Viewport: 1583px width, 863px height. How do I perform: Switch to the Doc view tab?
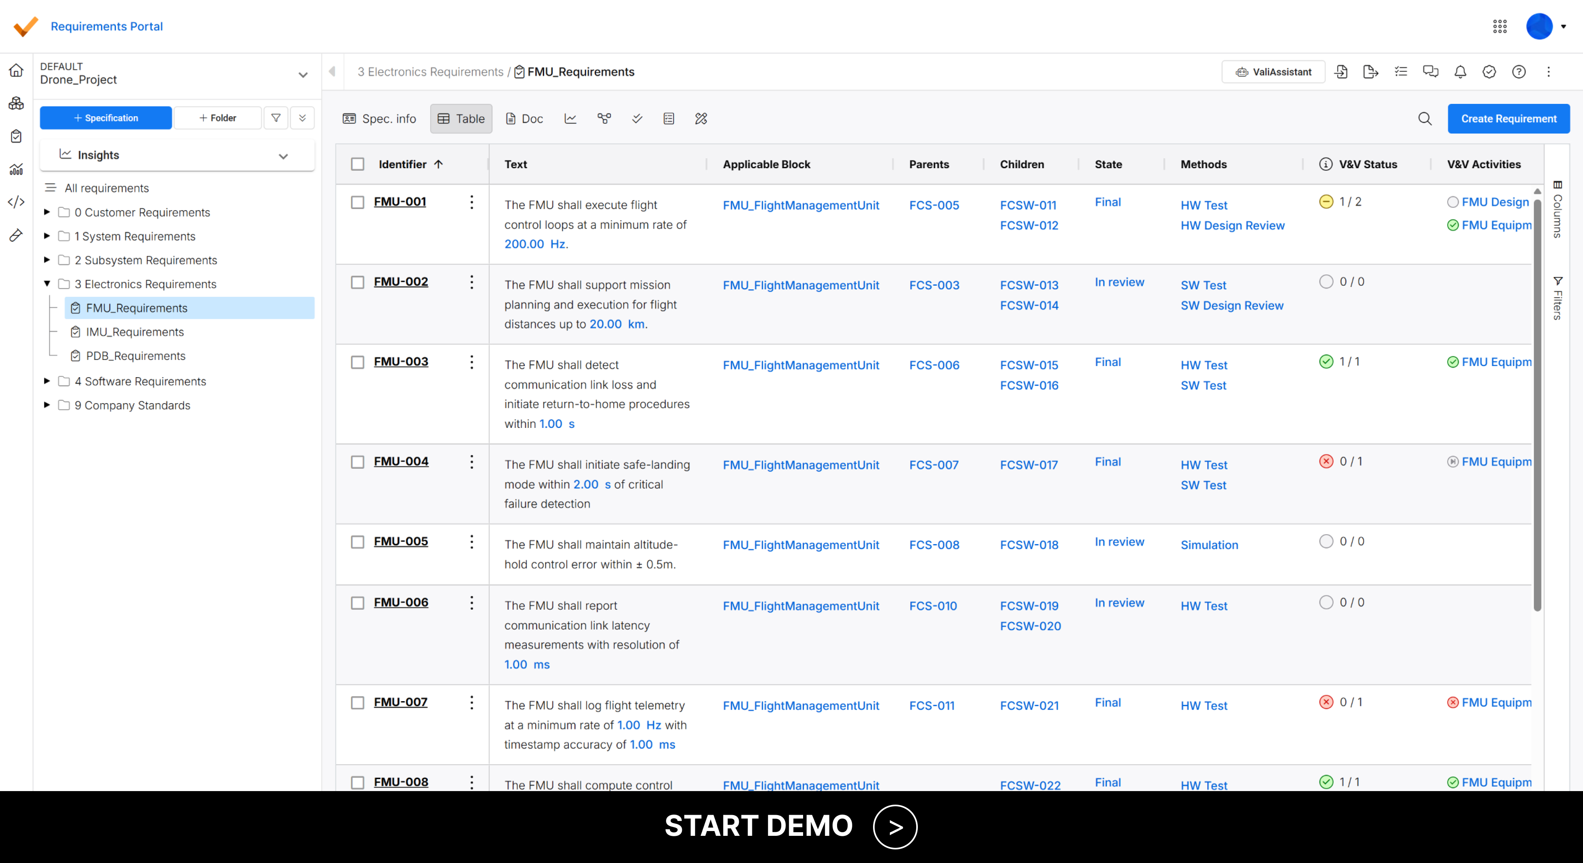click(x=524, y=119)
